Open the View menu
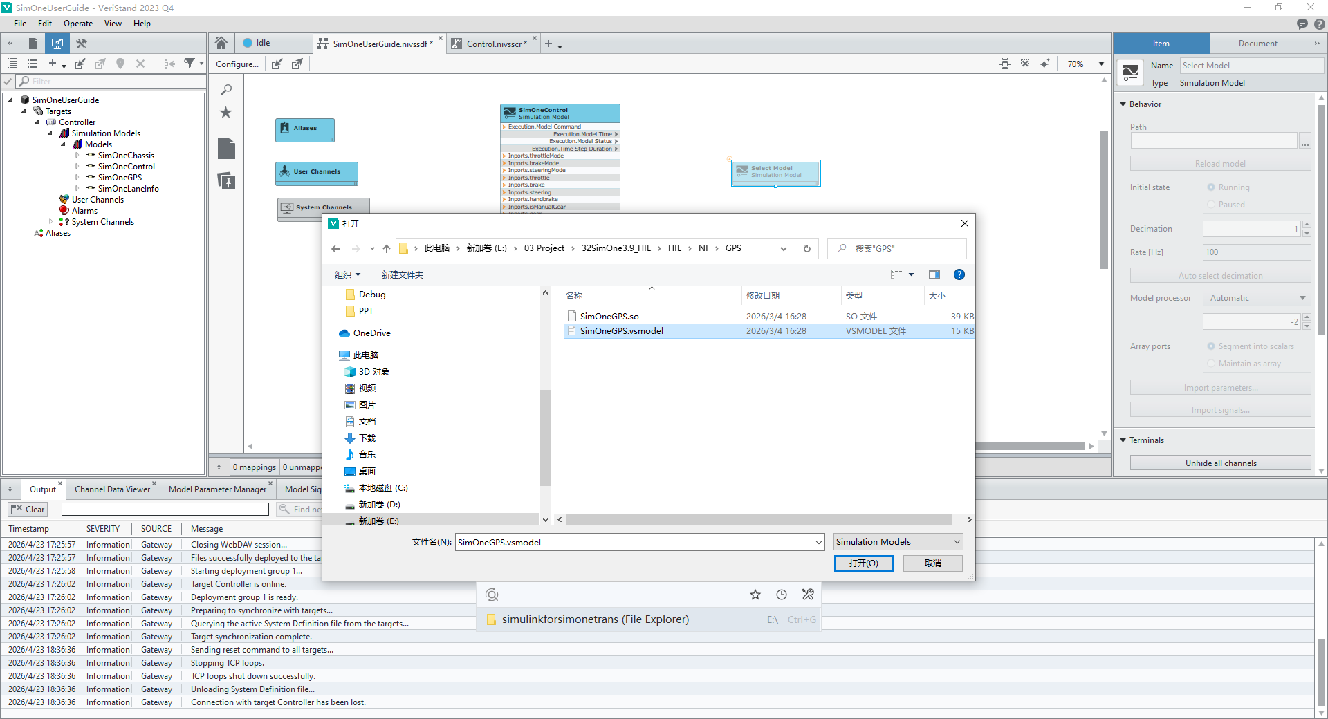1328x719 pixels. coord(113,24)
